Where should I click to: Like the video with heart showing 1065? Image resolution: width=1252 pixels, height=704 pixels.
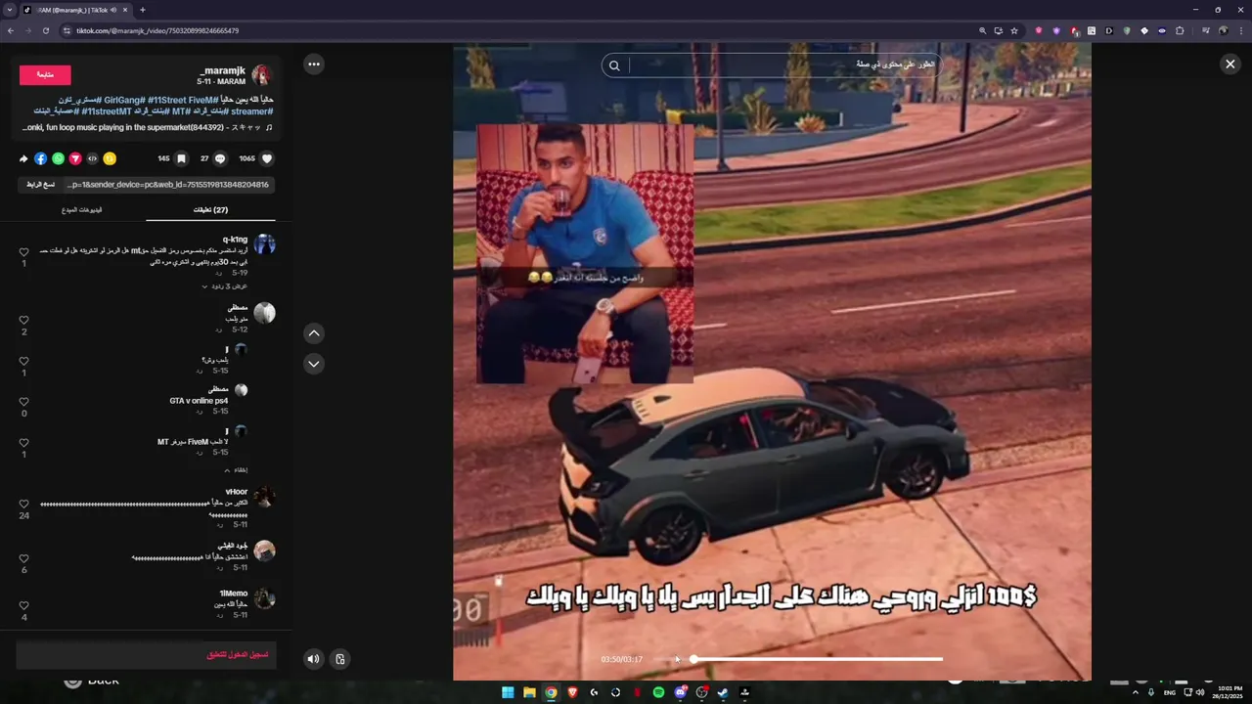click(x=266, y=158)
